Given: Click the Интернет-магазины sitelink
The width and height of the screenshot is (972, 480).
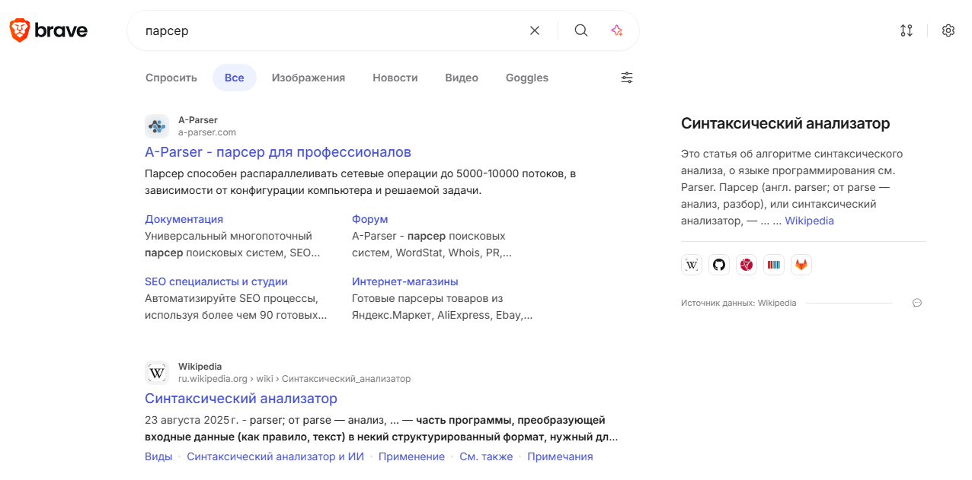Looking at the screenshot, I should [x=405, y=281].
